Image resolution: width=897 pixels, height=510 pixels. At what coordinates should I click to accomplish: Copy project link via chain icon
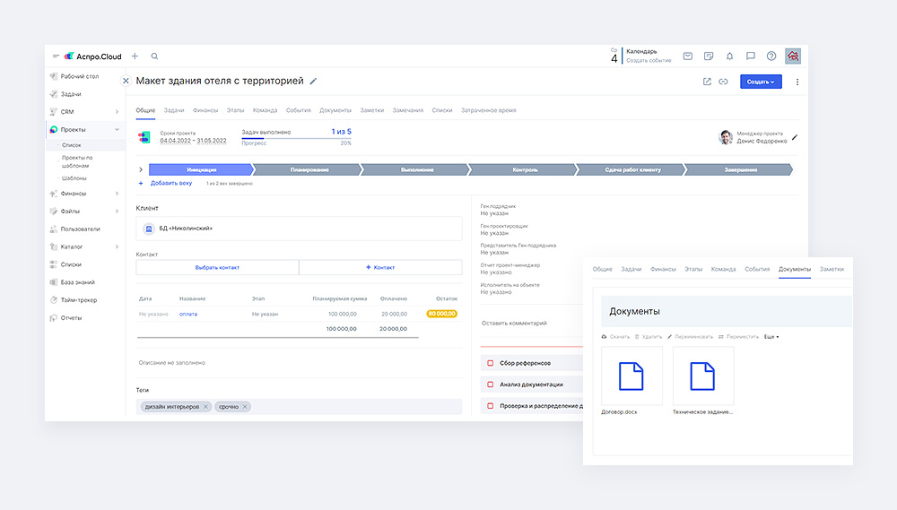pos(723,82)
